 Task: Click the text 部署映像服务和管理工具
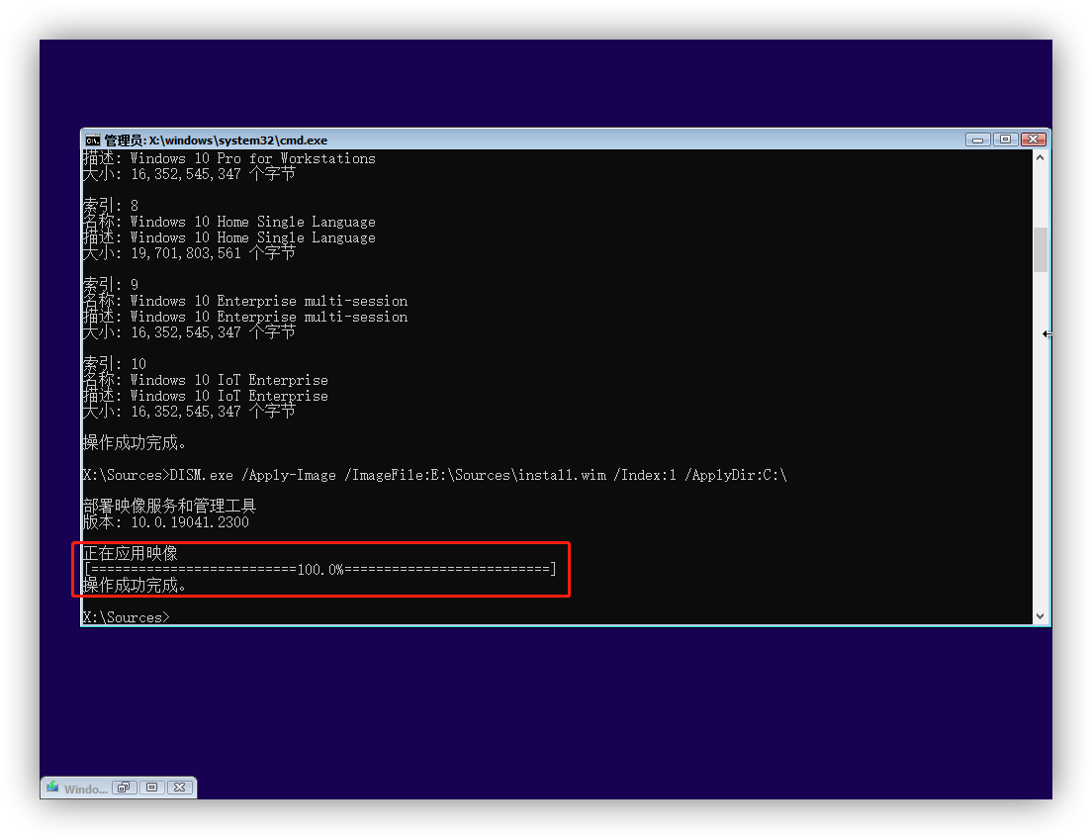click(x=169, y=507)
